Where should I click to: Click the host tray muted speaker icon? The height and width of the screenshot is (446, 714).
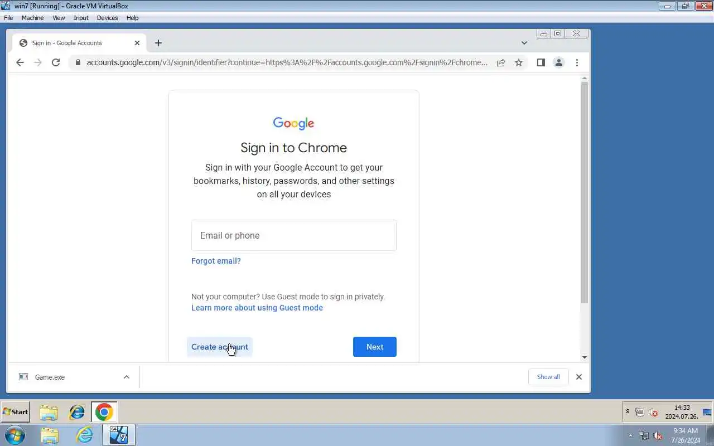click(658, 435)
